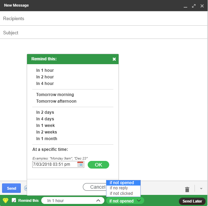Minimize the New Message window
Screen dimensions: 208x206
click(185, 7)
